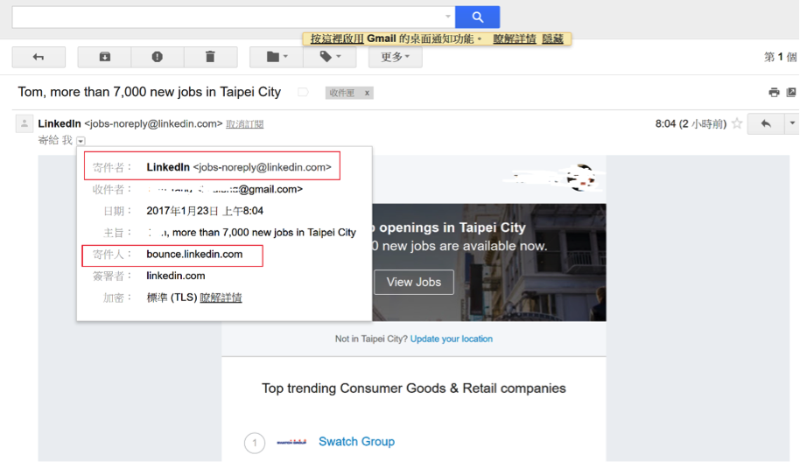Delete the email with trash icon
The height and width of the screenshot is (462, 800).
[x=210, y=57]
